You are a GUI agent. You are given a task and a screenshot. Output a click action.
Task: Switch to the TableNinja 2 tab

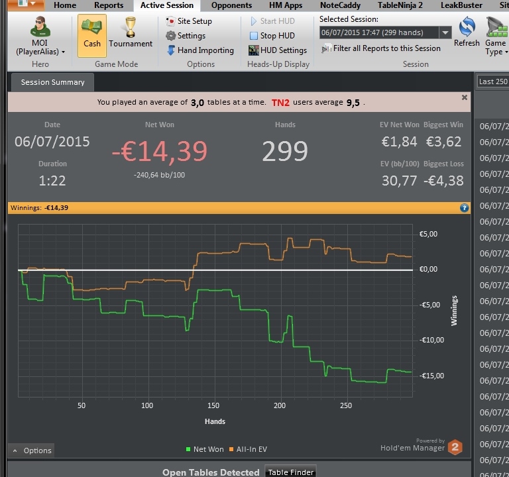400,5
